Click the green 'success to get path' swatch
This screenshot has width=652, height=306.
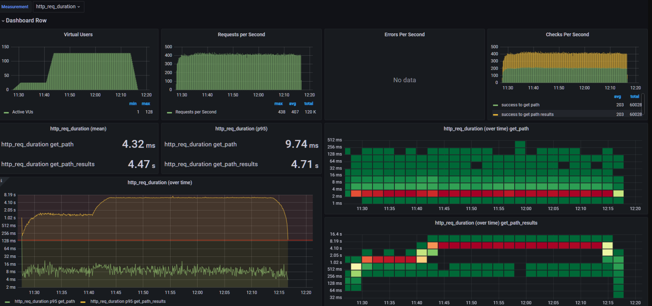coord(495,105)
